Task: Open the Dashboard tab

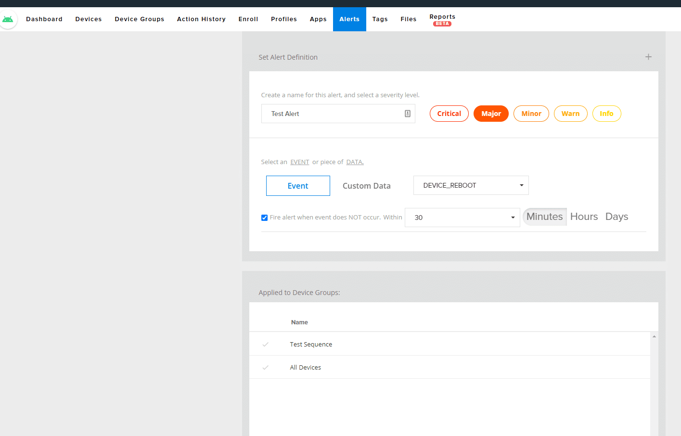Action: (x=44, y=19)
